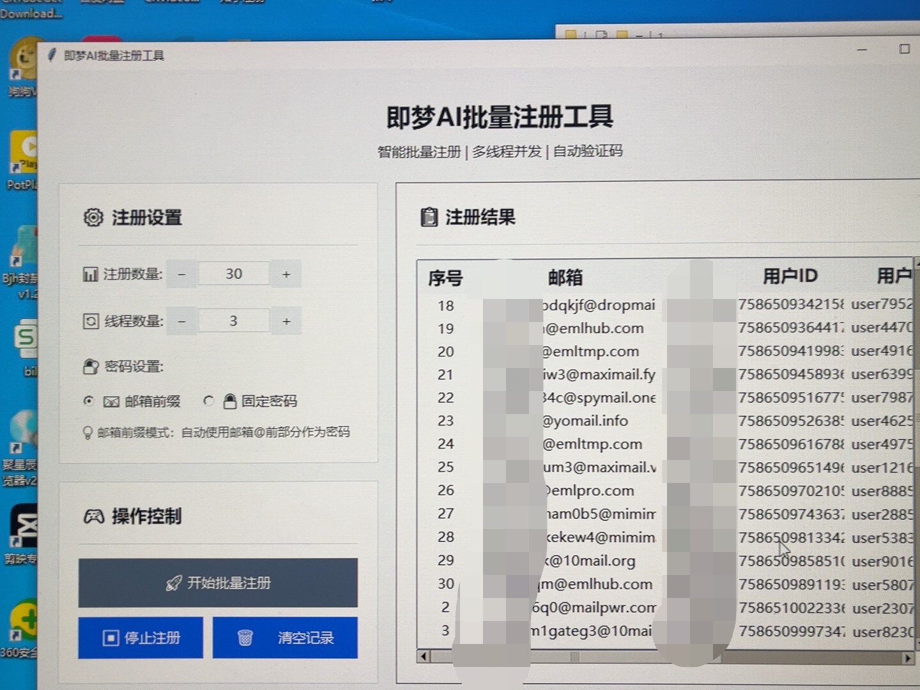
Task: Click the 注册结果 section heading
Action: (x=480, y=217)
